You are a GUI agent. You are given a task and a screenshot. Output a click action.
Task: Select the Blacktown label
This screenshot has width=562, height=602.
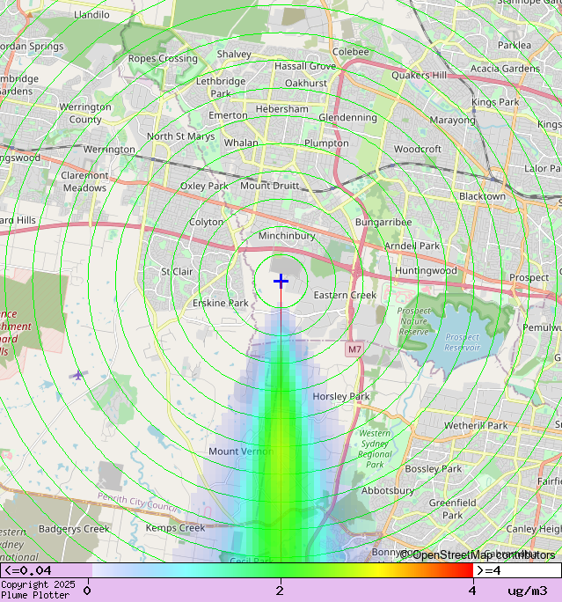click(482, 196)
